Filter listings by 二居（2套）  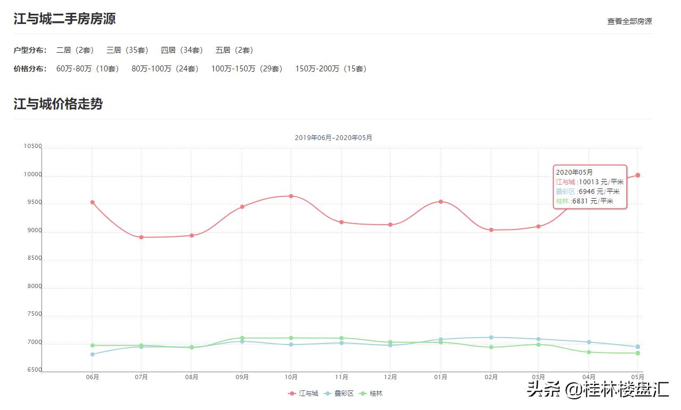(75, 50)
